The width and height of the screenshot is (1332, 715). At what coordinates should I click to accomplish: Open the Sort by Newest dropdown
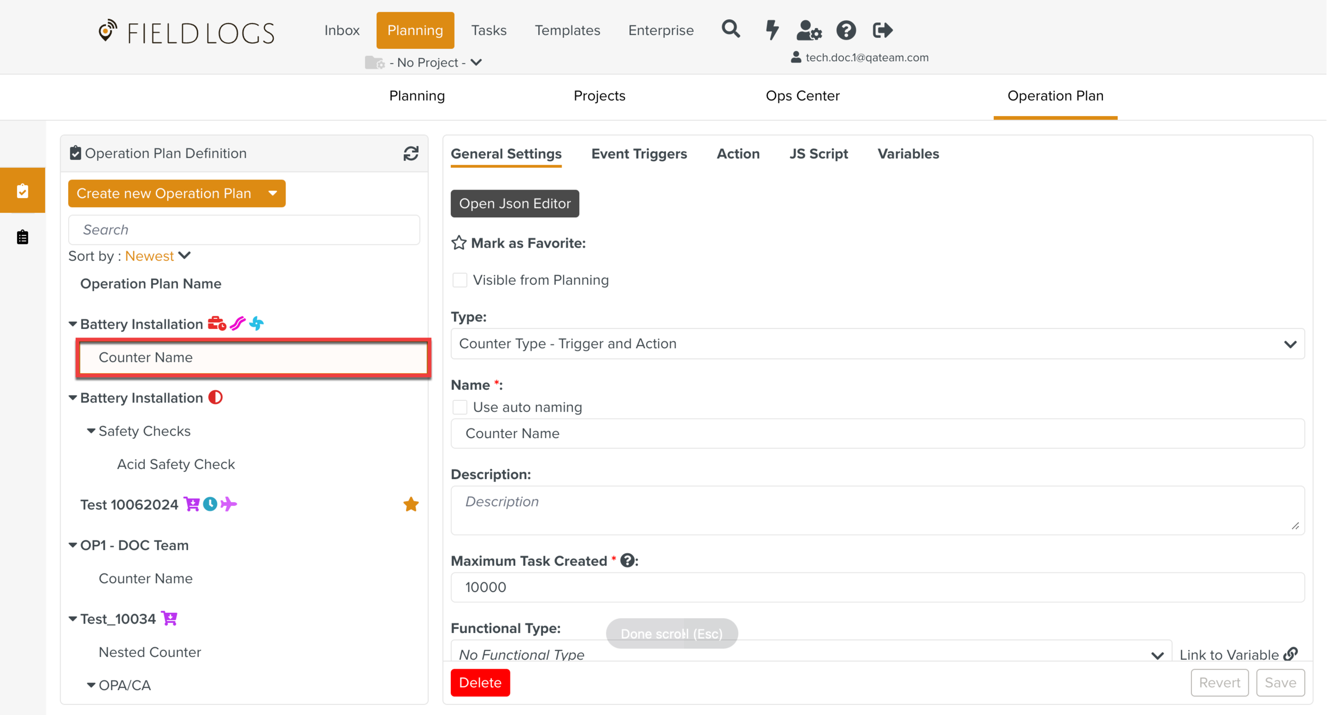point(158,256)
